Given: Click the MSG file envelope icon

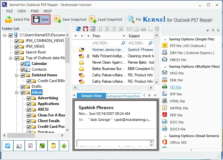Looking at the screenshot, I should pyautogui.click(x=165, y=73).
